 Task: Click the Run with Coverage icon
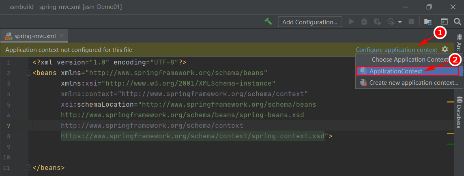(x=377, y=21)
